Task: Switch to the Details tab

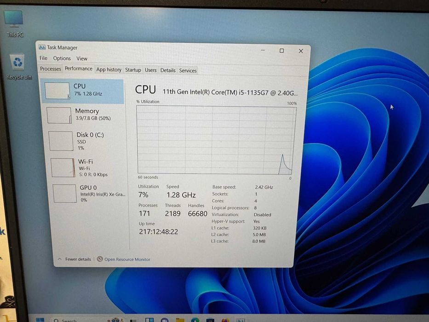Action: click(168, 70)
